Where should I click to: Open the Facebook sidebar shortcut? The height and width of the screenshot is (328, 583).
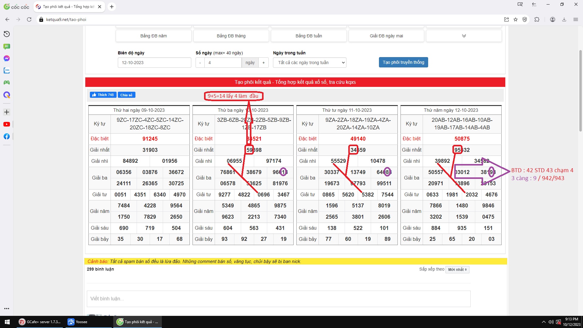click(x=7, y=136)
